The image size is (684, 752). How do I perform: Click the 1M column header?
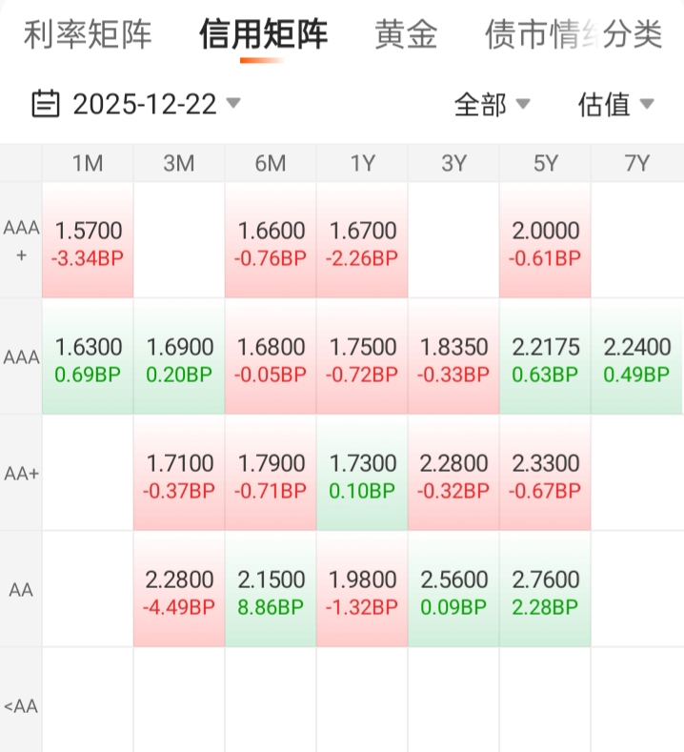(88, 163)
